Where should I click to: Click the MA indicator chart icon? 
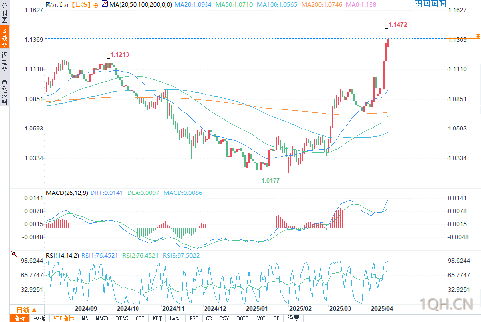[x=105, y=4]
